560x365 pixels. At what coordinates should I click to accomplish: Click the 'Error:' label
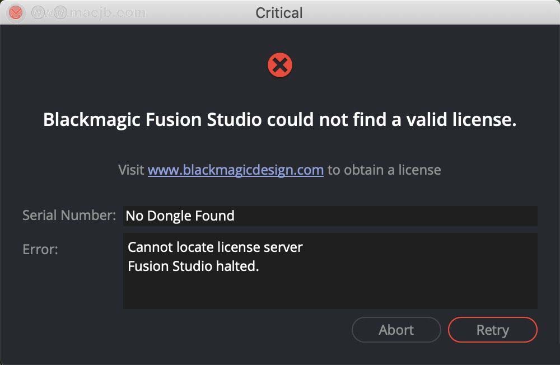pos(40,249)
